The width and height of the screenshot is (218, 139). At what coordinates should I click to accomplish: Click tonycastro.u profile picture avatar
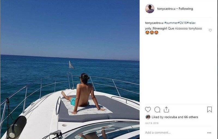pos(150,9)
